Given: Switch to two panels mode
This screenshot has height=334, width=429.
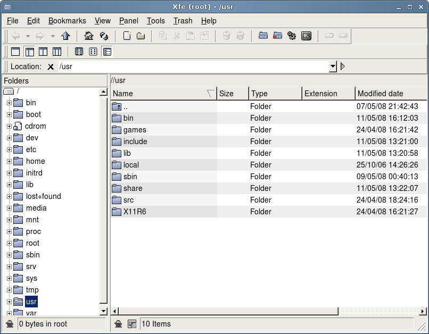Looking at the screenshot, I should [x=43, y=52].
